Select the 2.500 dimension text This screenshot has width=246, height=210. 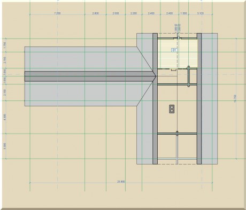116,13
